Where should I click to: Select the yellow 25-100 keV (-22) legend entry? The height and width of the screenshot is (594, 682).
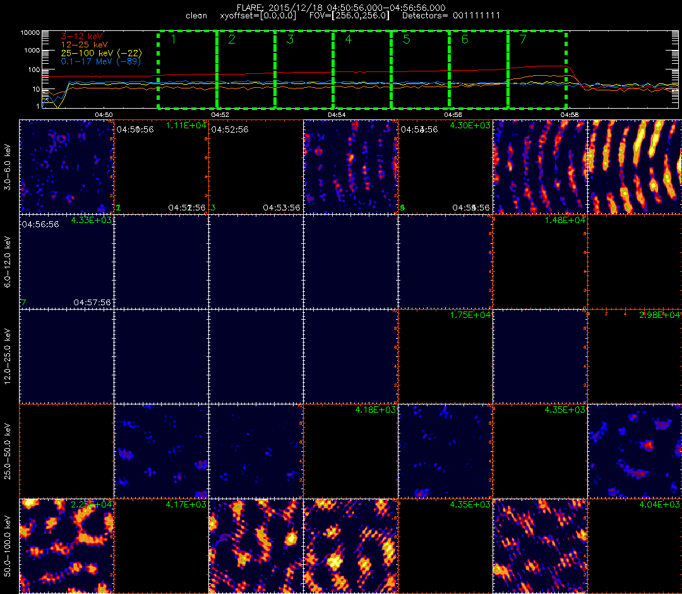click(101, 52)
